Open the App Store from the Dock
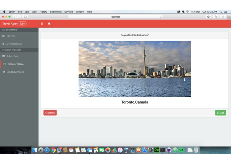This screenshot has height=164, width=231. (x=145, y=150)
